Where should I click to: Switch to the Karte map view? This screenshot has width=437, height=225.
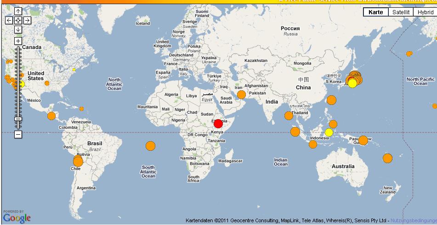point(375,12)
